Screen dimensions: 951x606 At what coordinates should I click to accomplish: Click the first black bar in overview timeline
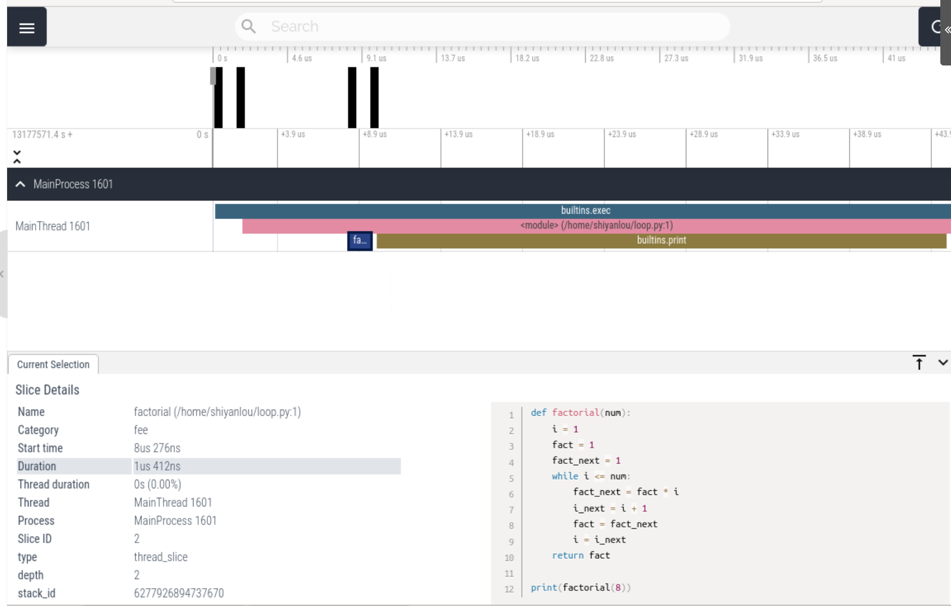click(x=218, y=97)
